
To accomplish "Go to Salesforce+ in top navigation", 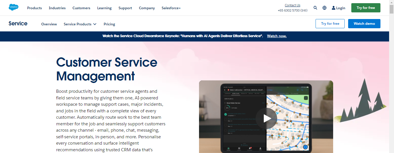I will [x=171, y=8].
